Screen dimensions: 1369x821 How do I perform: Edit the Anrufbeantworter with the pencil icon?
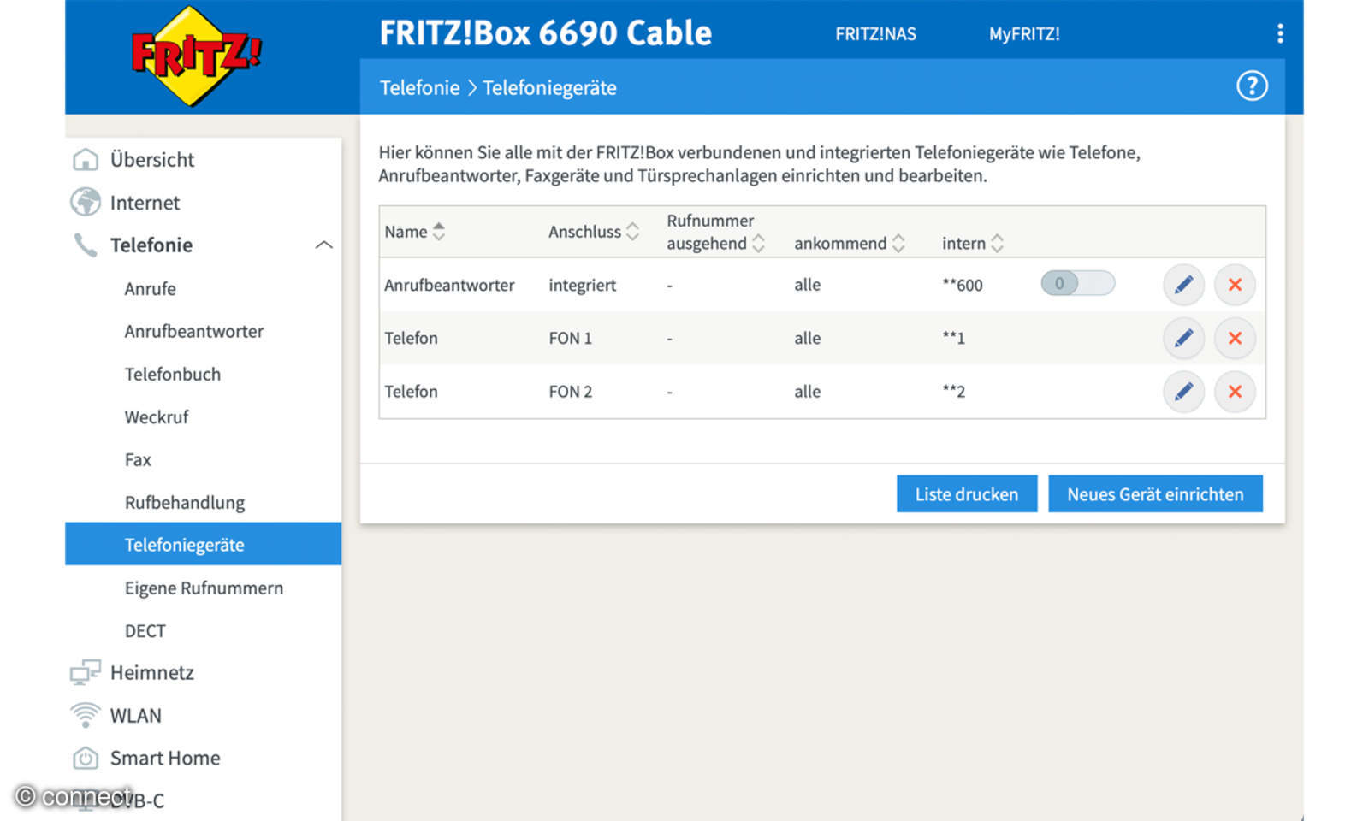coord(1184,285)
